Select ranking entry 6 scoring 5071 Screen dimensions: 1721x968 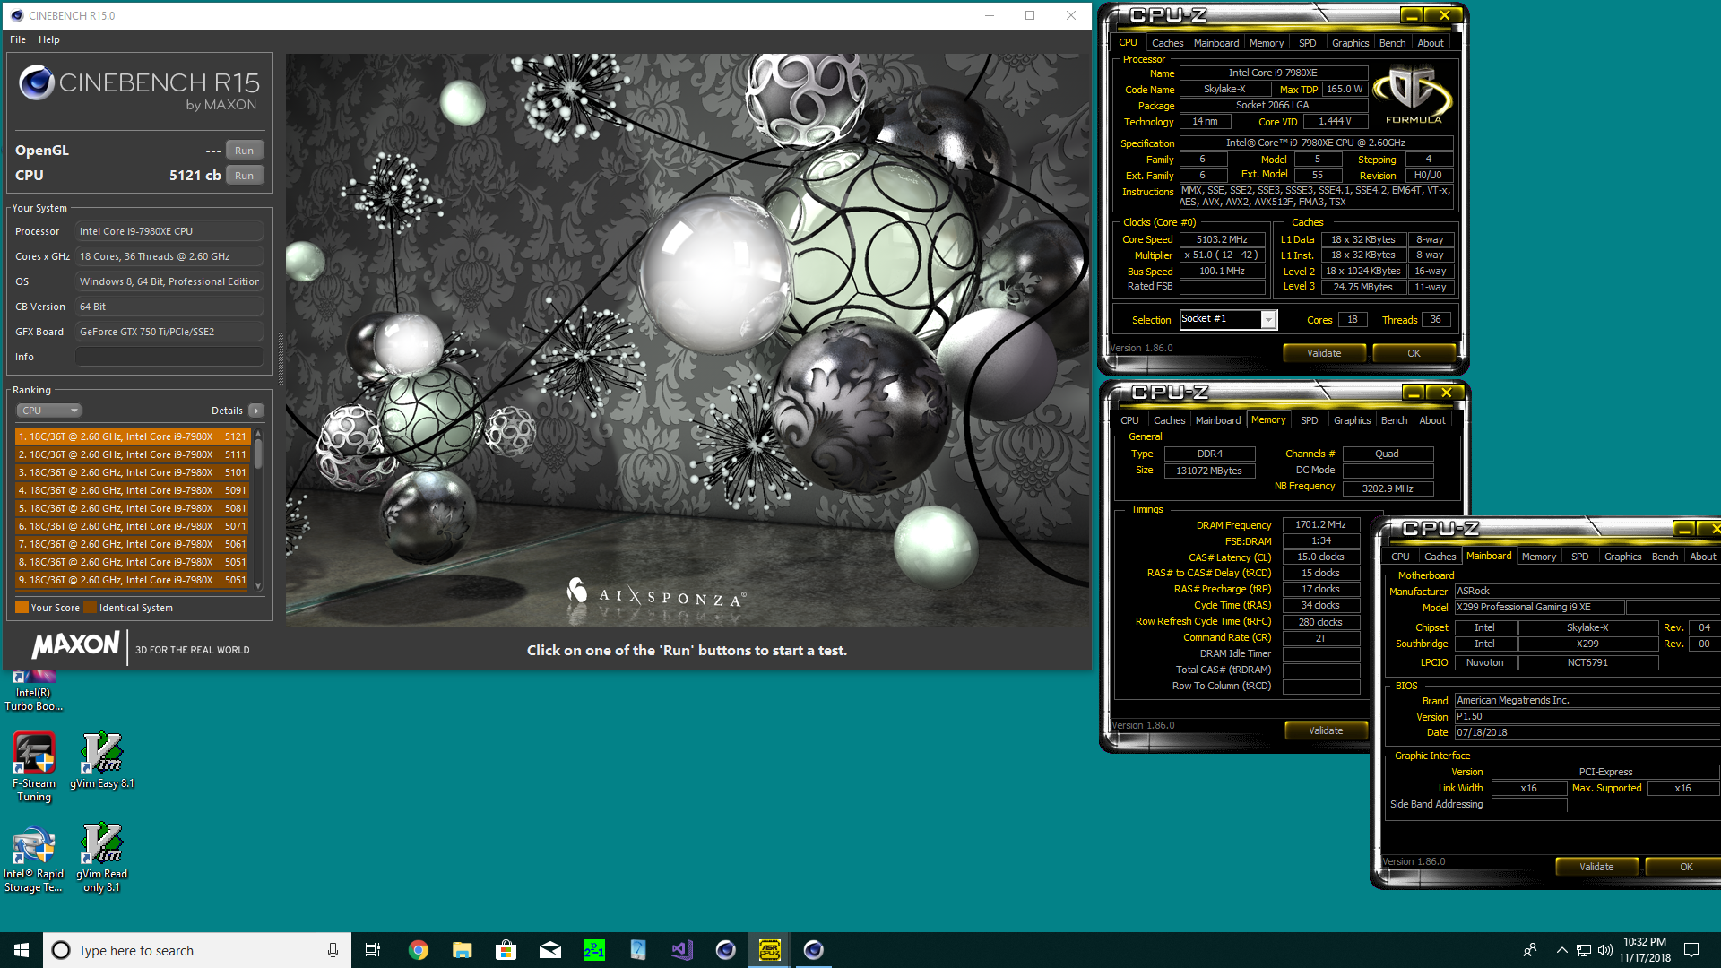(132, 526)
